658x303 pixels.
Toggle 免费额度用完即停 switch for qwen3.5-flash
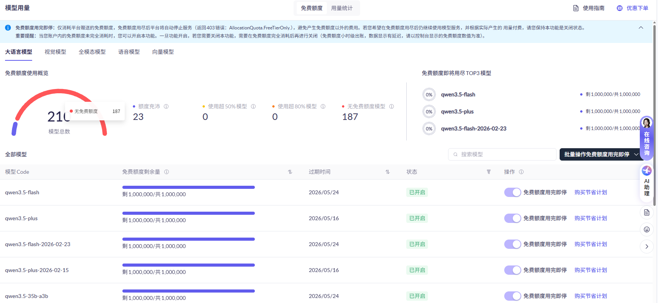(x=512, y=192)
